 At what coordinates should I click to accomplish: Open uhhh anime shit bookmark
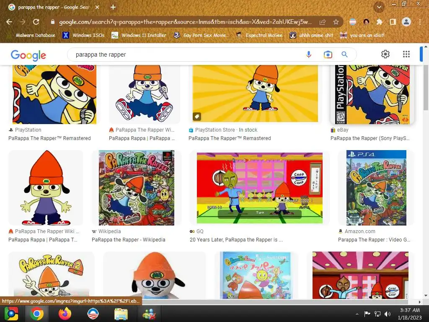click(x=311, y=35)
